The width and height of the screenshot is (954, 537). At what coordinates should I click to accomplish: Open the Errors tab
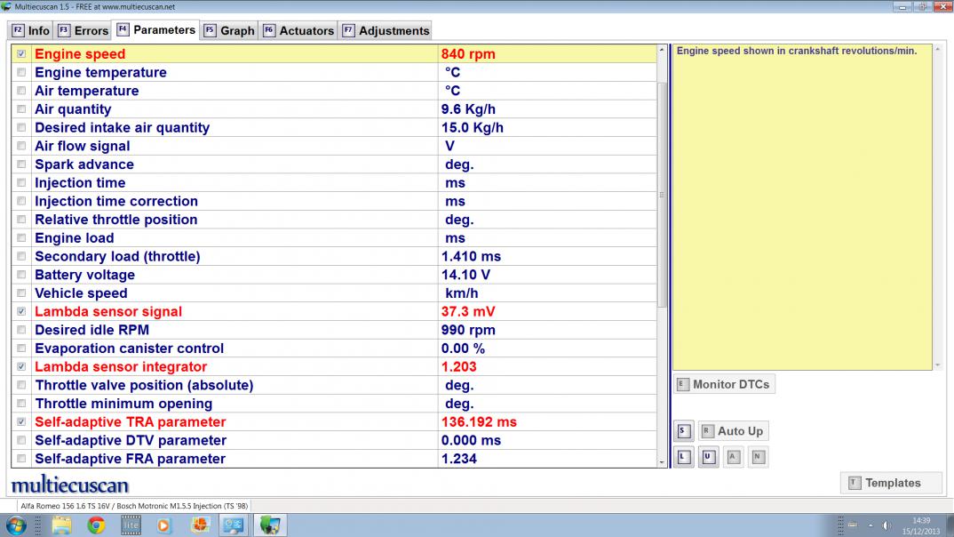[x=83, y=30]
